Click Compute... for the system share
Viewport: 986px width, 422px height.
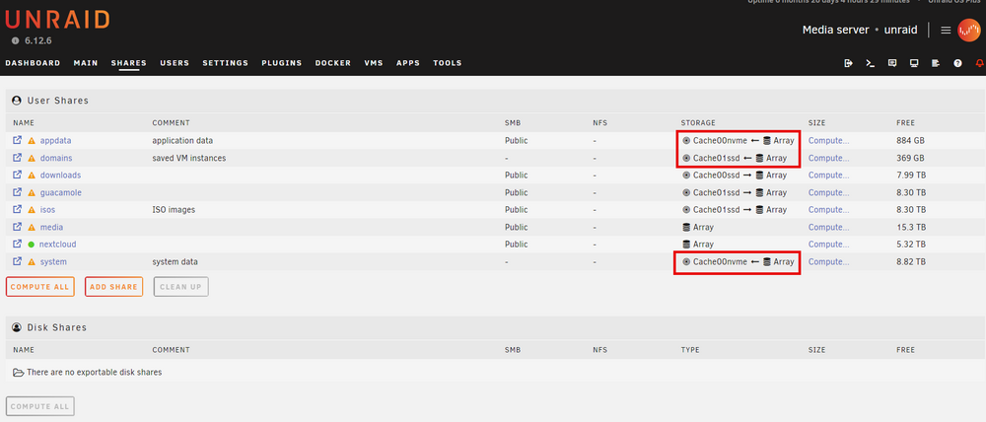pyautogui.click(x=829, y=261)
